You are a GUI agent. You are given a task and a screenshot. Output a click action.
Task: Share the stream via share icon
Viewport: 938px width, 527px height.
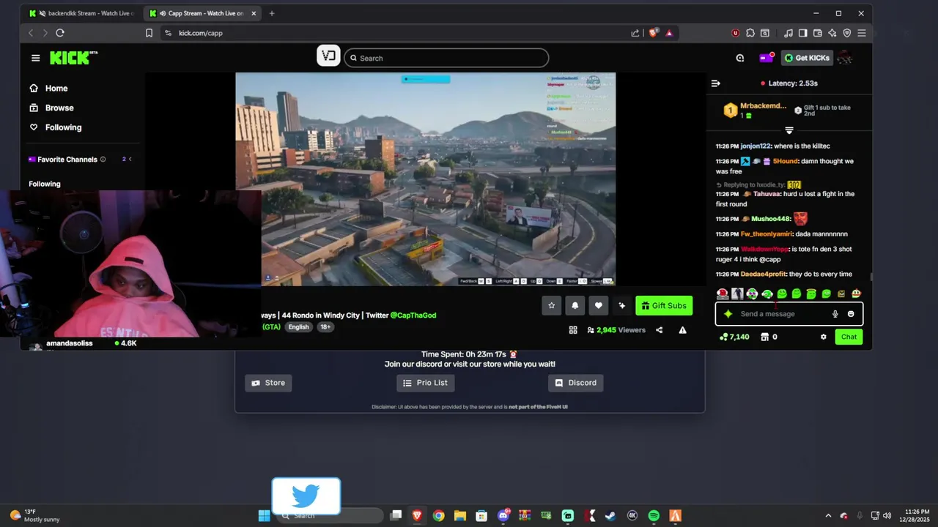659,330
